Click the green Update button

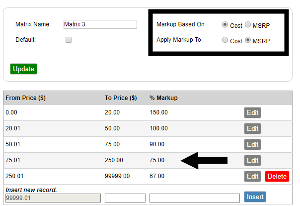(x=23, y=69)
